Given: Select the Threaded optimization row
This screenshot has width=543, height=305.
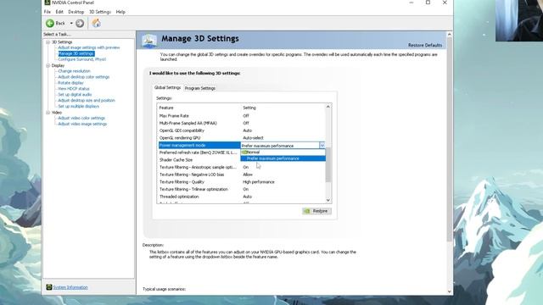Looking at the screenshot, I should (x=242, y=197).
